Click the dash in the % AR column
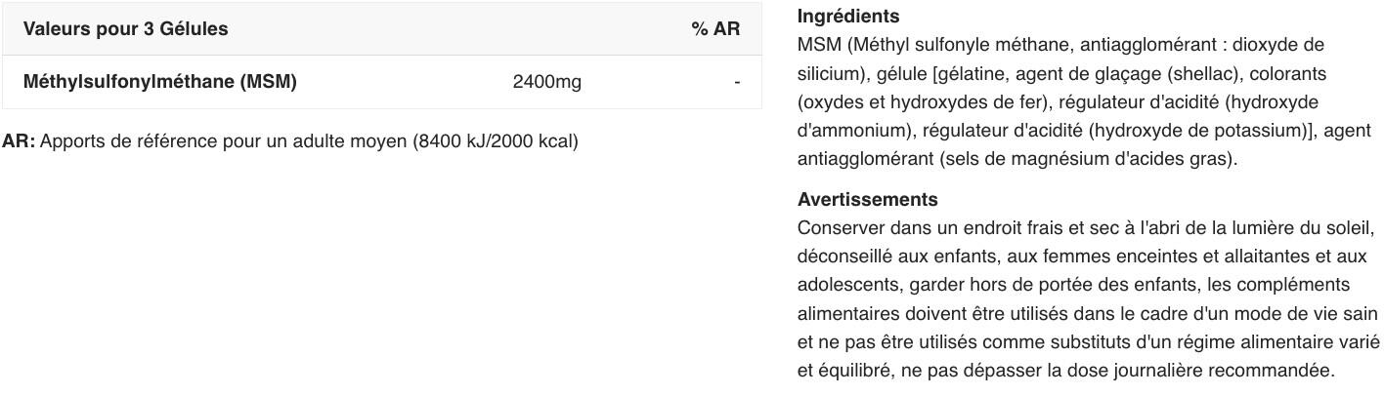The image size is (1384, 396). click(737, 82)
